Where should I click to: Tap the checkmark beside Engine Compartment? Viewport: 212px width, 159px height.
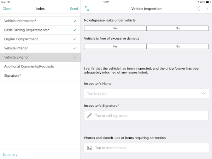point(75,39)
